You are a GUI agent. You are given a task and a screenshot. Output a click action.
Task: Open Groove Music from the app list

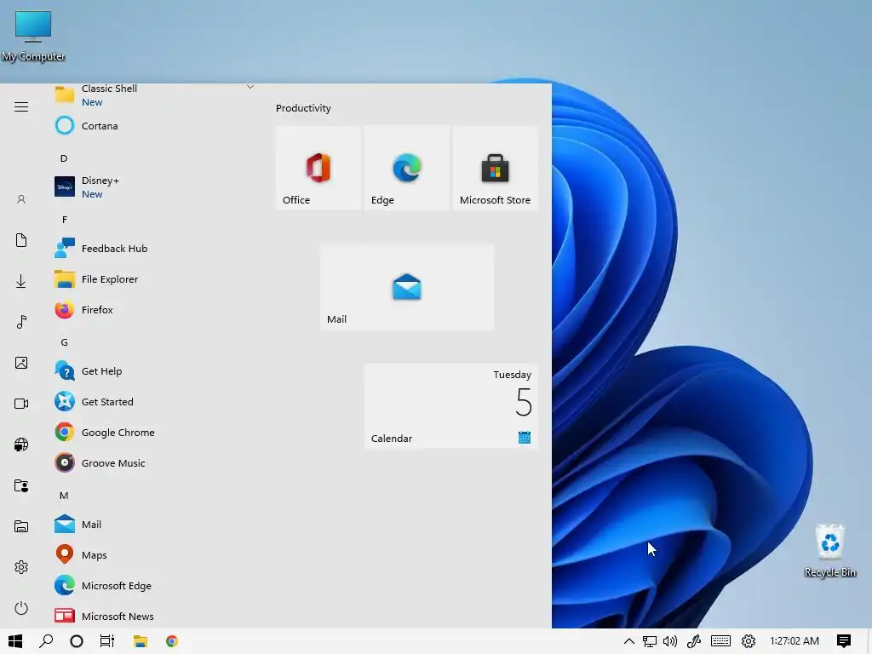pyautogui.click(x=155, y=462)
